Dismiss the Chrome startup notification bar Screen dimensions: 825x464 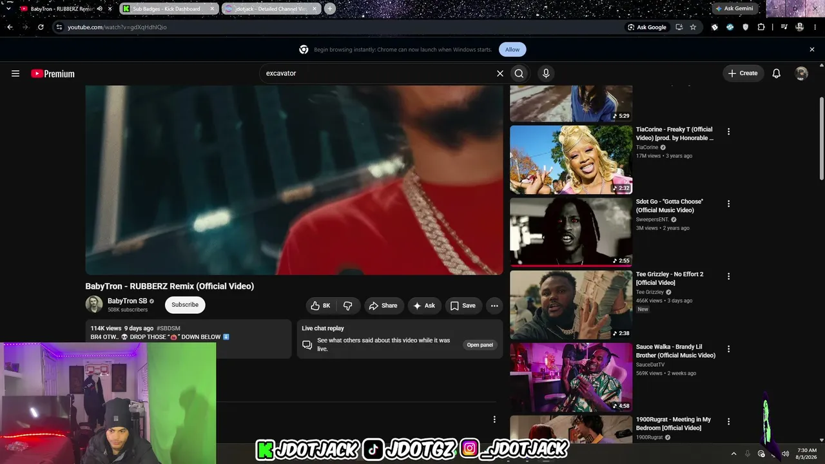[812, 50]
